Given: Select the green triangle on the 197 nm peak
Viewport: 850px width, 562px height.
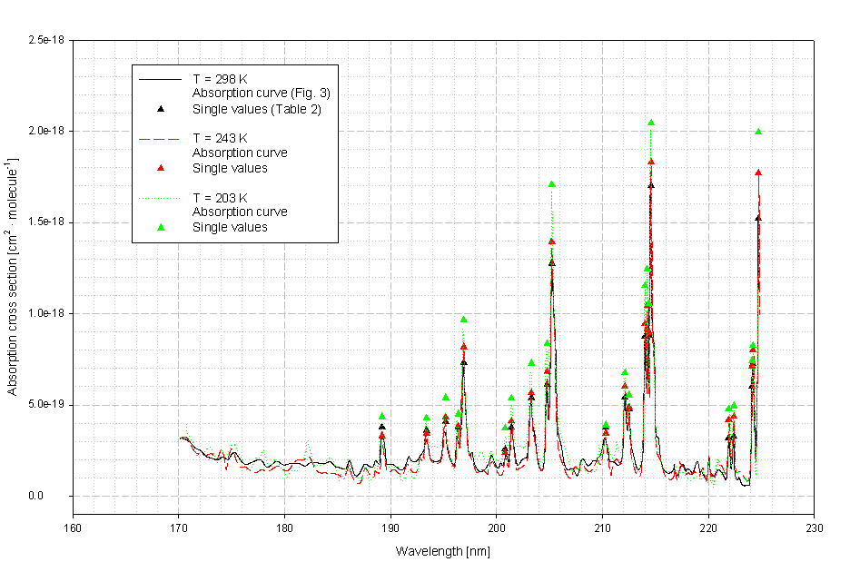Looking at the screenshot, I should (x=464, y=320).
